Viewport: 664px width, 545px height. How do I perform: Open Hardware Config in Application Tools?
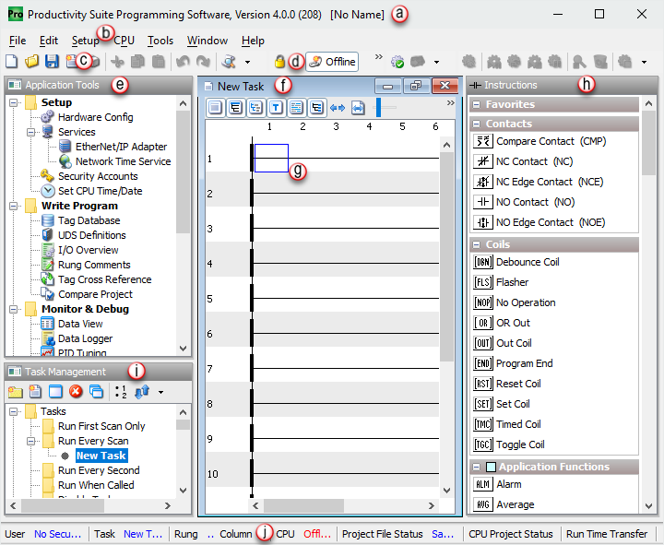(95, 117)
